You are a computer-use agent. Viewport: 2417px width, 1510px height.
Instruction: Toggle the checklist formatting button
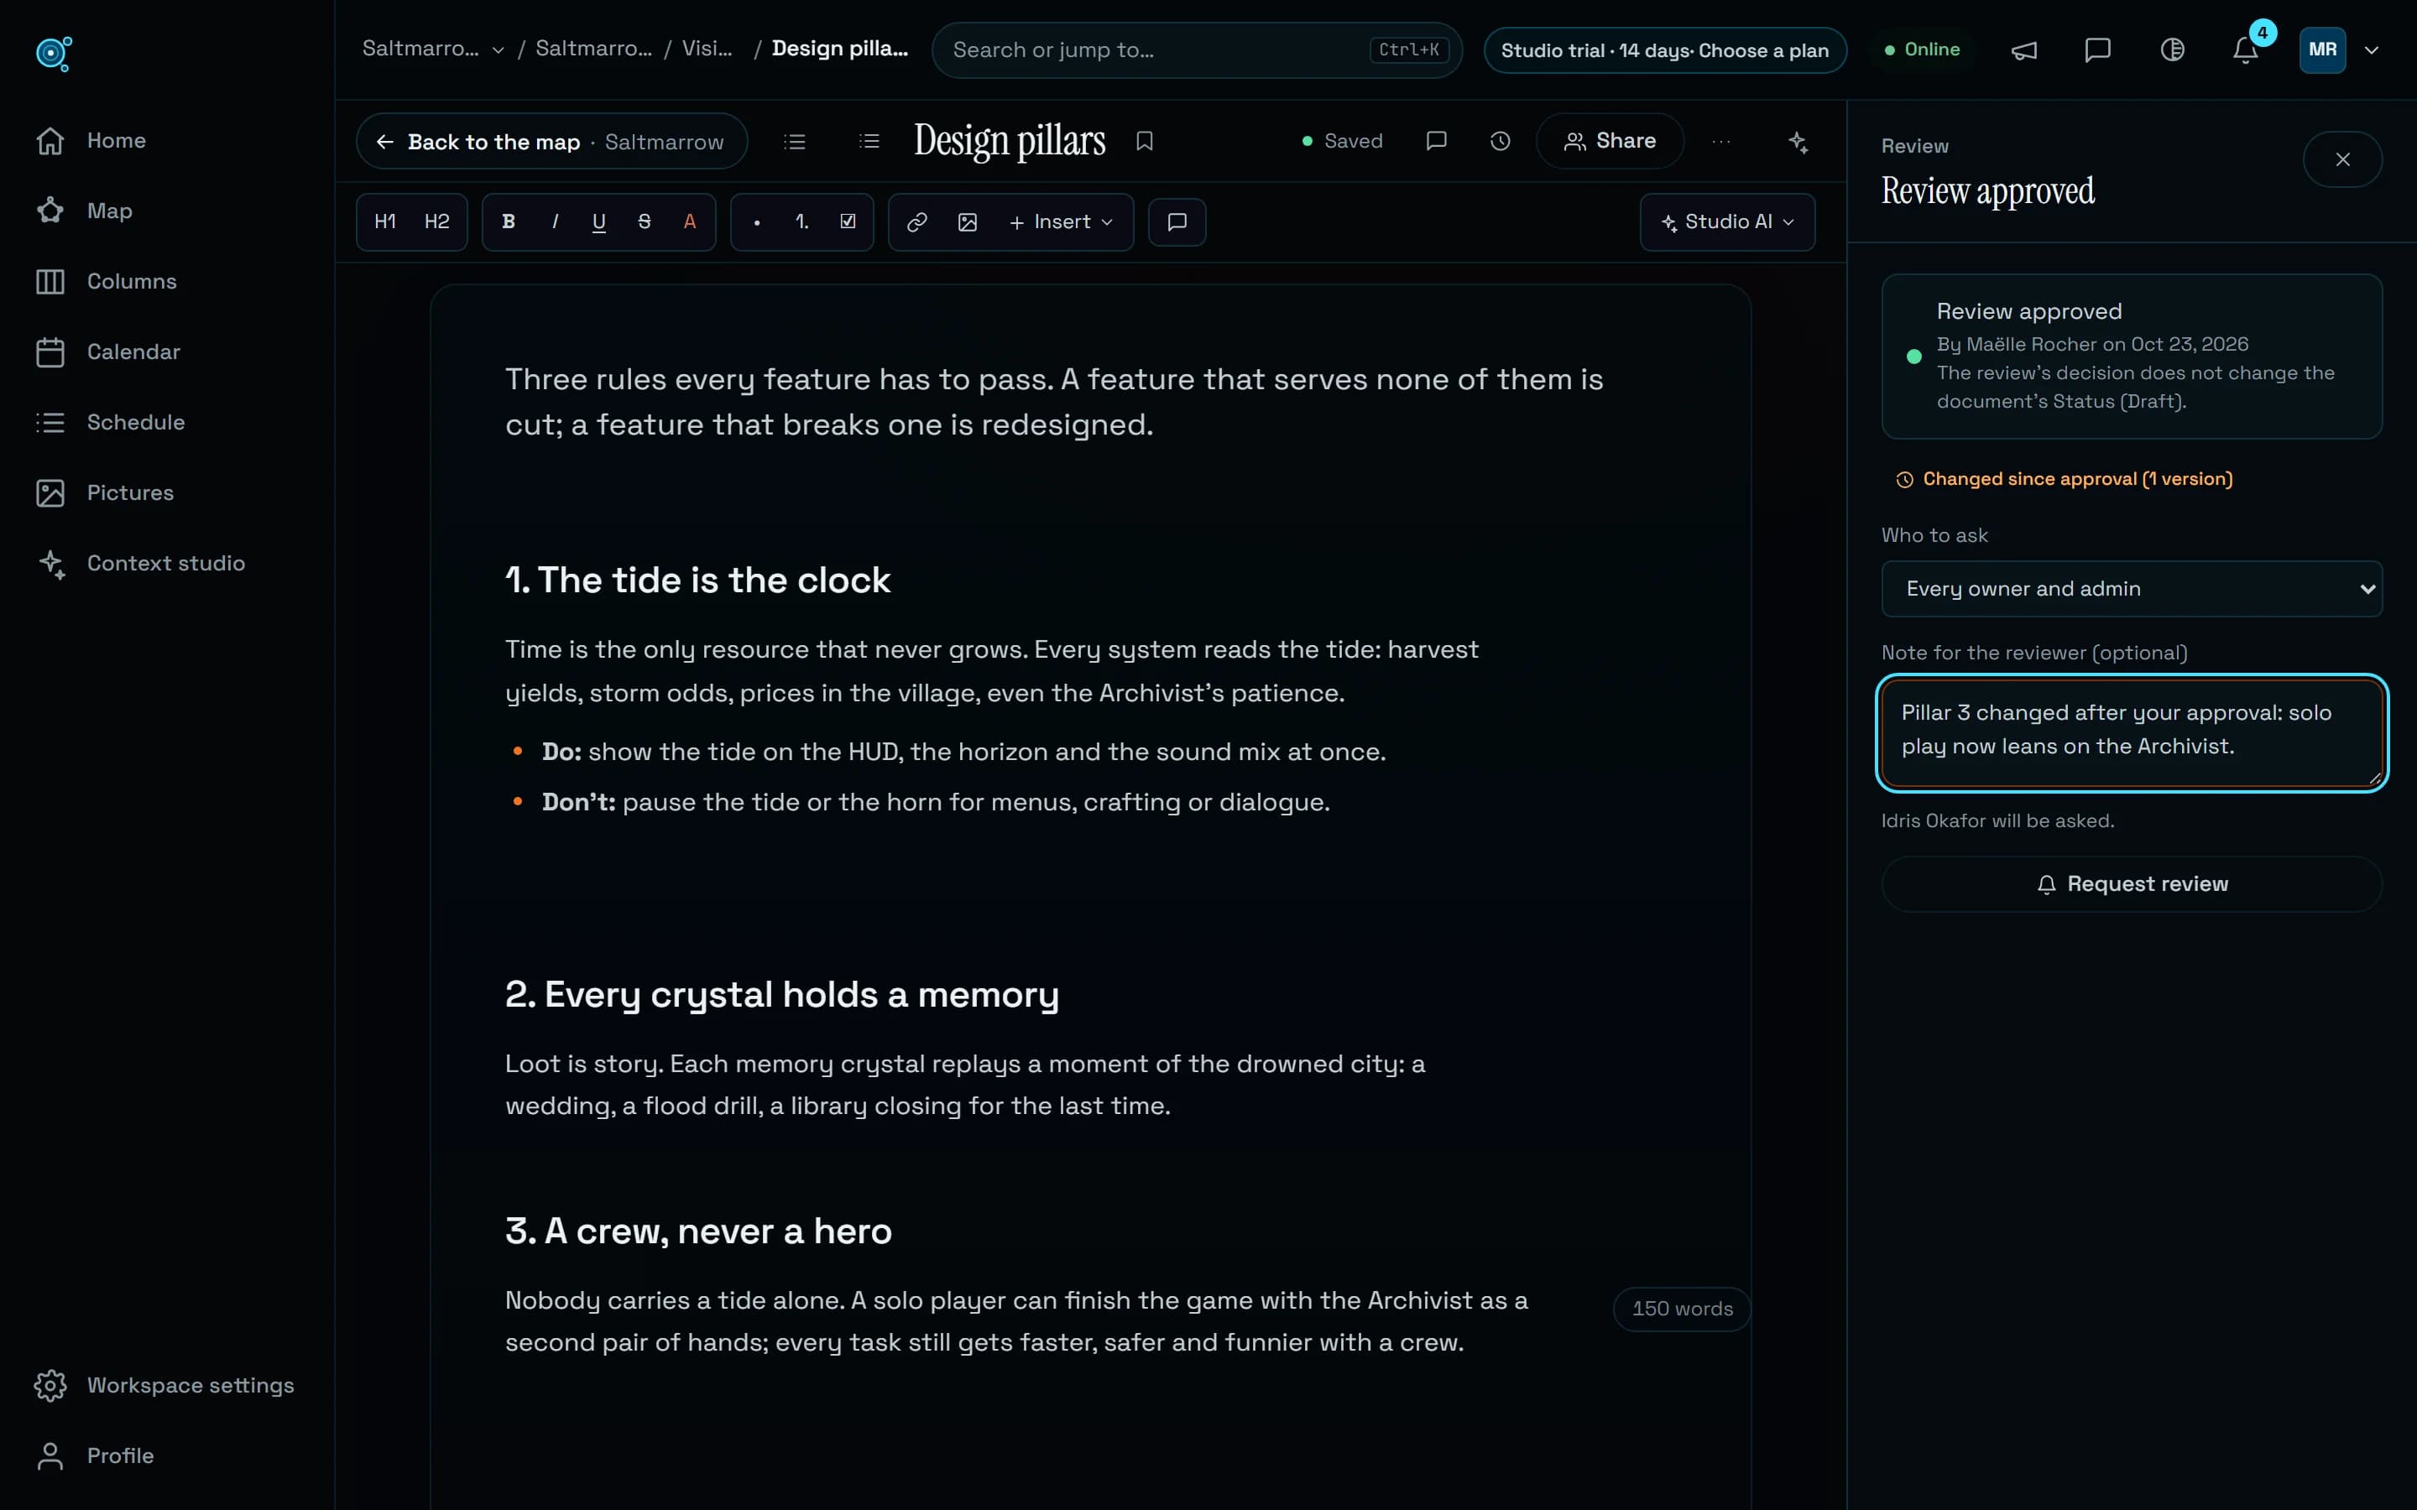pyautogui.click(x=847, y=221)
